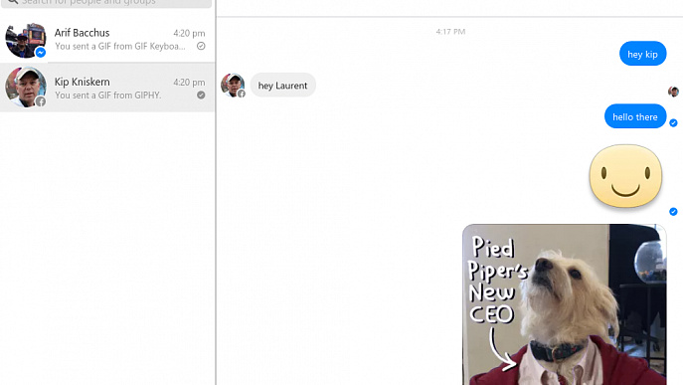
Task: Click Kip's avatar beside 'hey Laurent'
Action: point(233,86)
